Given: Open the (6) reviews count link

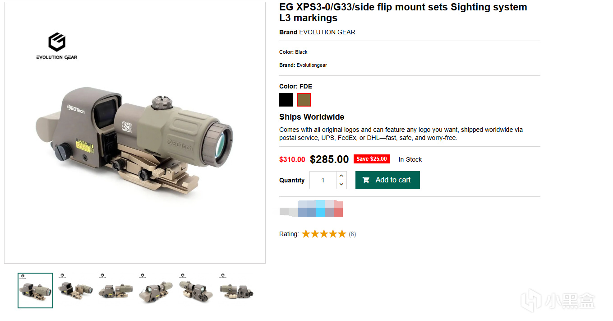Looking at the screenshot, I should tap(352, 234).
